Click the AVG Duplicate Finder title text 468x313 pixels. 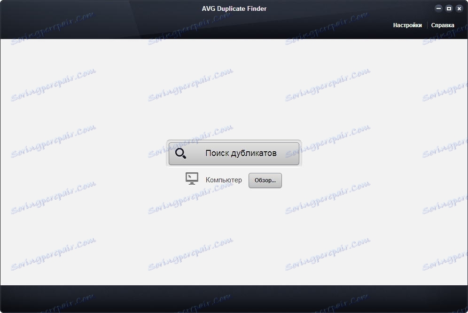[234, 8]
